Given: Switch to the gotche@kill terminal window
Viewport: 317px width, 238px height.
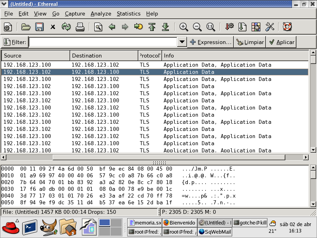Looking at the screenshot, I should (x=250, y=223).
